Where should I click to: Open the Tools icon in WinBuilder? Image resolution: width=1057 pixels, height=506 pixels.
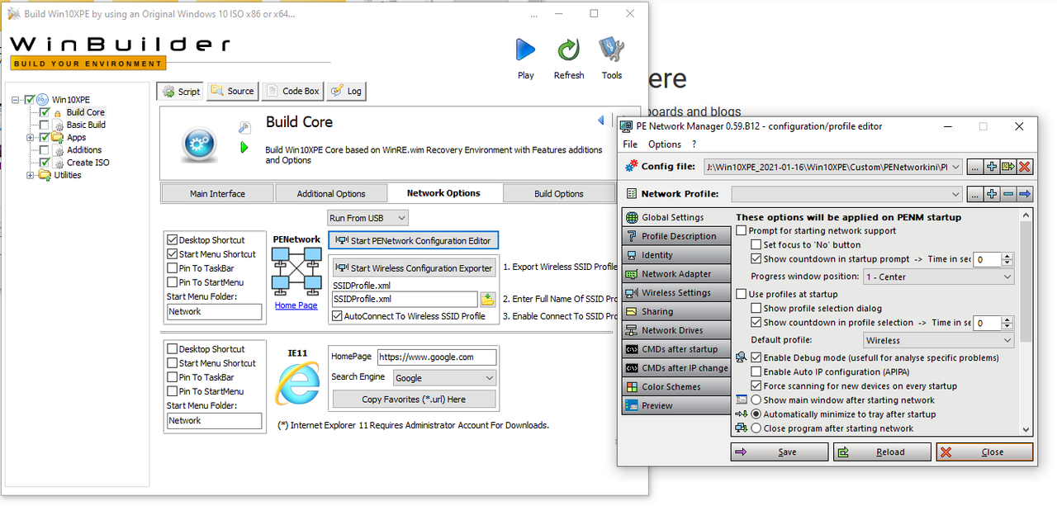click(x=611, y=50)
